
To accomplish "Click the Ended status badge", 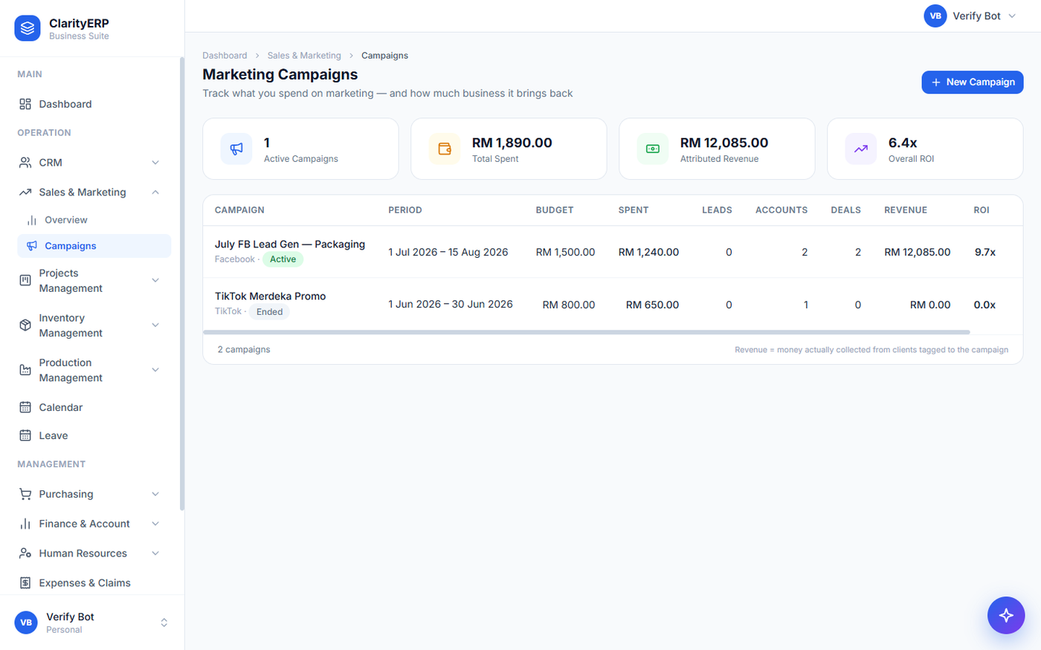I will (x=269, y=312).
